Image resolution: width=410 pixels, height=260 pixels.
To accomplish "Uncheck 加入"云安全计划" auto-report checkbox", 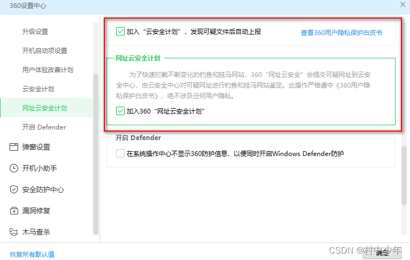I will click(x=120, y=31).
